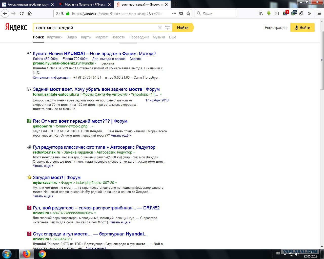This screenshot has height=259, width=324.
Task: Select the Музыка search tab
Action: (x=159, y=37)
